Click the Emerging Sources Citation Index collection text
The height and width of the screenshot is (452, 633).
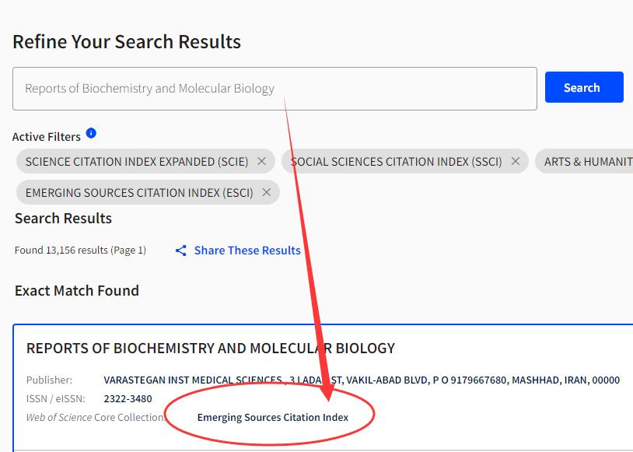(x=272, y=417)
